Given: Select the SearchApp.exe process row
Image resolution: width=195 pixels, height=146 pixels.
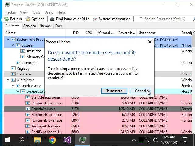Looking at the screenshot, I should [98, 109].
